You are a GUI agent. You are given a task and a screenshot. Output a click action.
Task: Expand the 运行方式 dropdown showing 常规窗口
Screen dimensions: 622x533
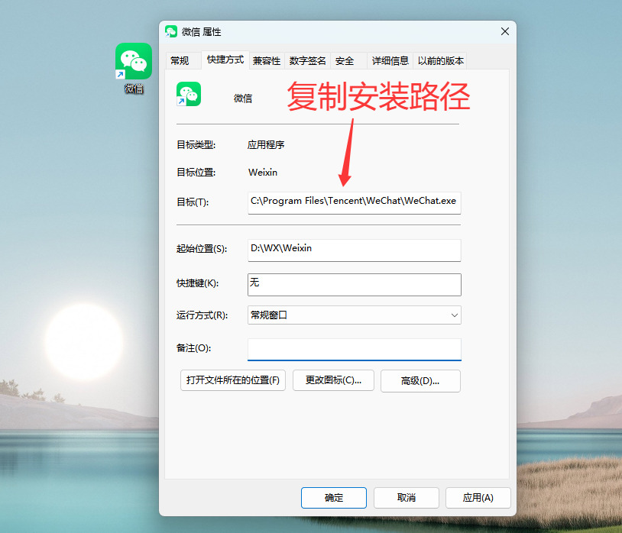click(x=355, y=315)
